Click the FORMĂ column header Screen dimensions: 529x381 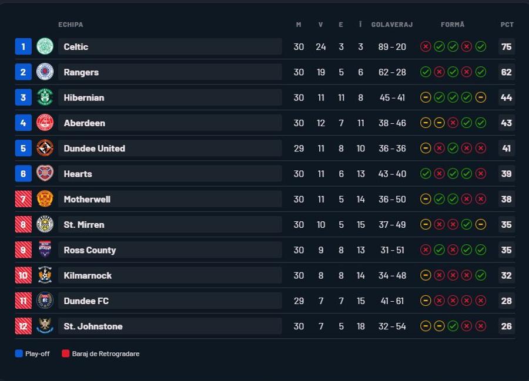[x=453, y=25]
